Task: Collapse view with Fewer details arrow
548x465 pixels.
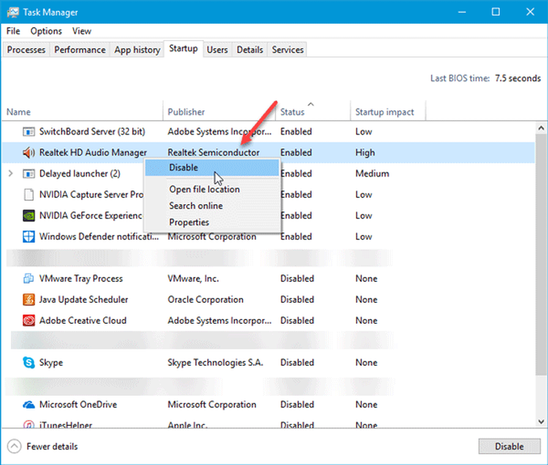Action: pyautogui.click(x=16, y=446)
